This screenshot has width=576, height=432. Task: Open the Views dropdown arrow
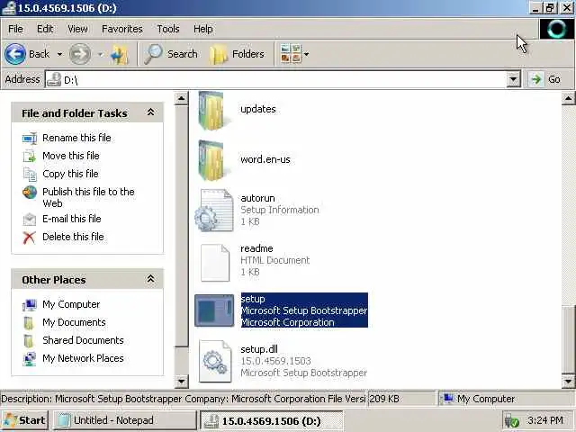click(306, 54)
